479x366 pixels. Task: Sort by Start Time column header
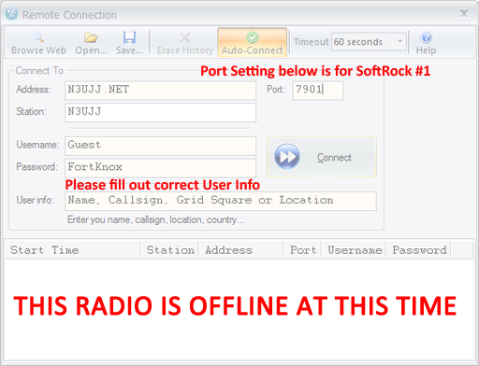(73, 250)
